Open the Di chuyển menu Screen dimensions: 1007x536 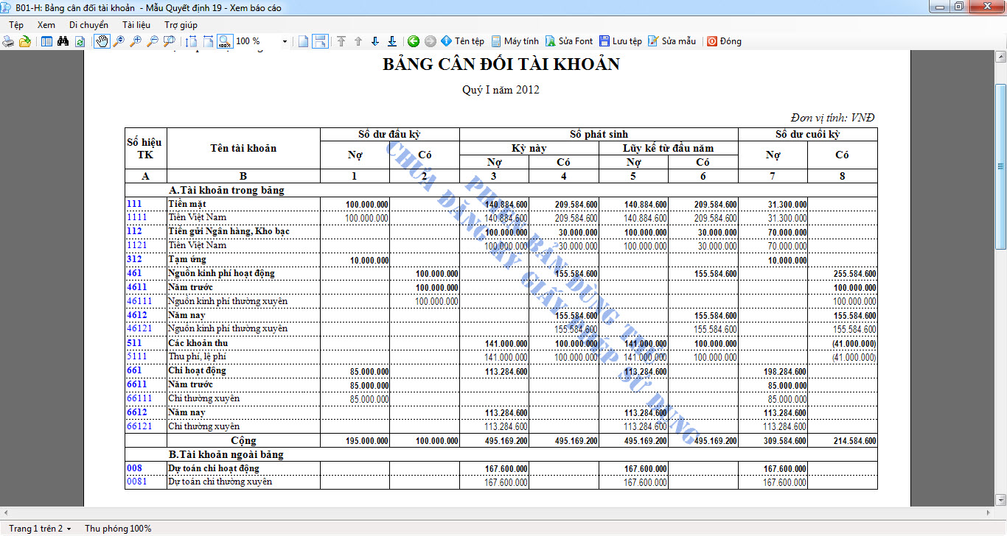click(x=88, y=25)
